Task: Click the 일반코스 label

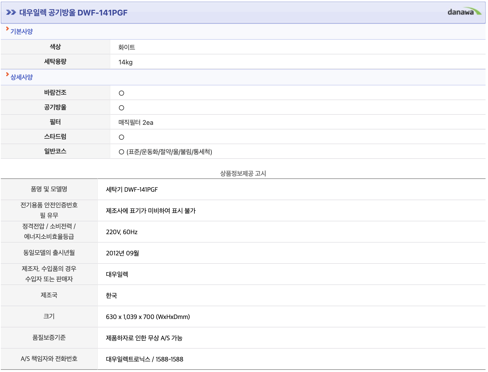Action: [55, 151]
